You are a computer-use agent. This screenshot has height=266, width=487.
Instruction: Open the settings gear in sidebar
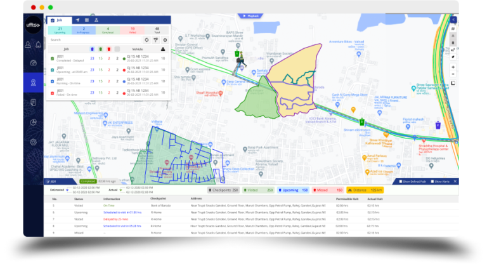pyautogui.click(x=33, y=142)
